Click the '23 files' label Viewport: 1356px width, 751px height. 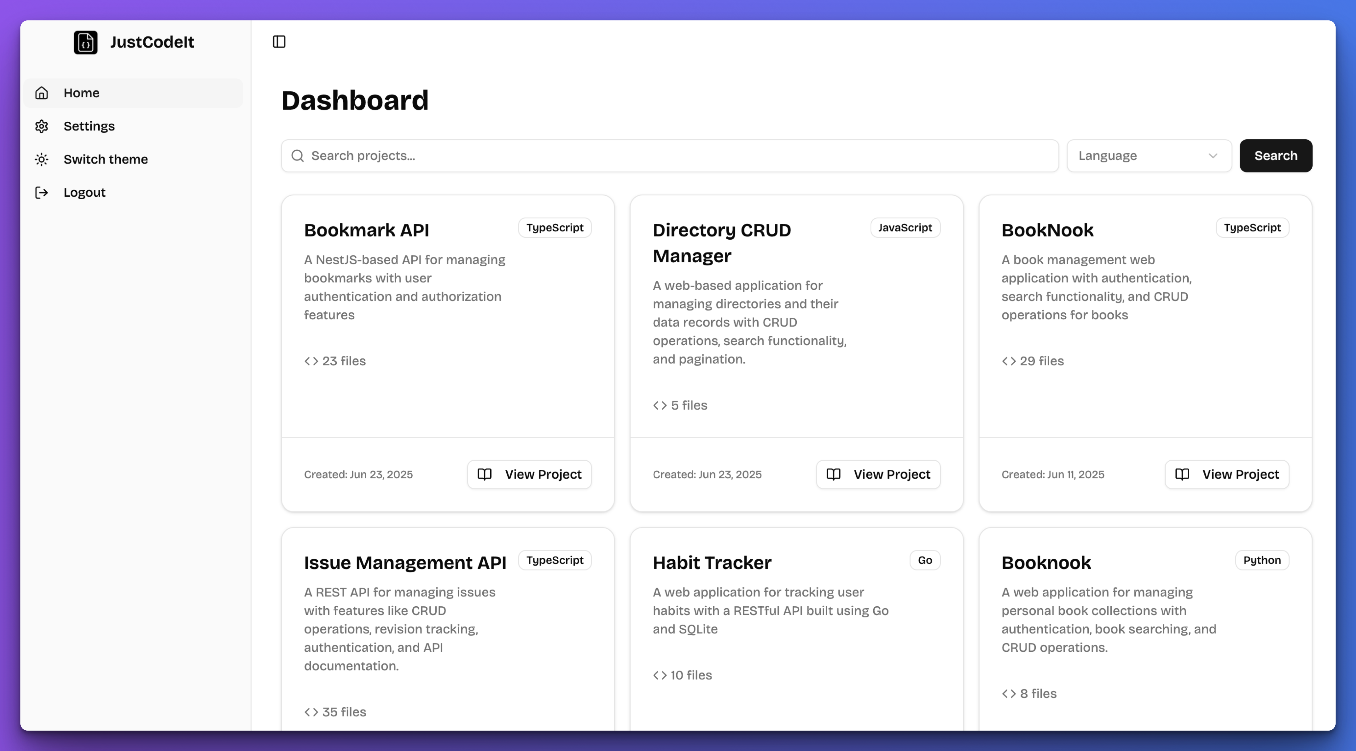tap(344, 361)
